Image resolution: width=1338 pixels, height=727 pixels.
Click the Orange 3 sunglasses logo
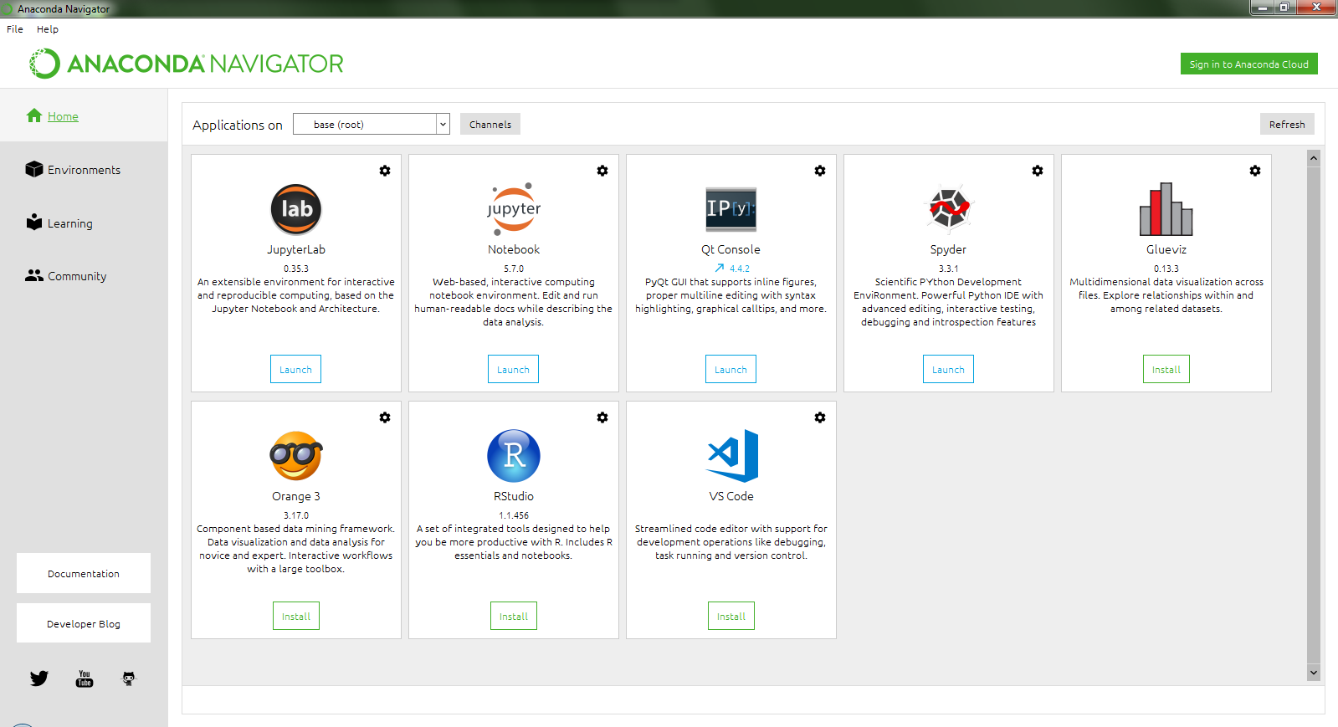296,456
